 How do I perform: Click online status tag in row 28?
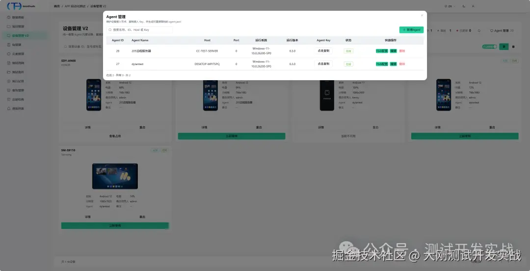(x=348, y=51)
